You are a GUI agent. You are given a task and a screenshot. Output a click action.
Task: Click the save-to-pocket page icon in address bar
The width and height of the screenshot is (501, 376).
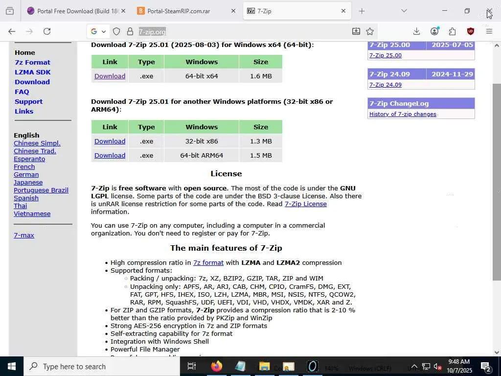[x=356, y=31]
